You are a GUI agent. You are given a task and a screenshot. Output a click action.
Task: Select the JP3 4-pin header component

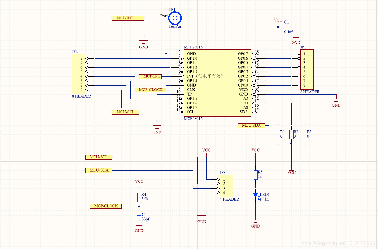pos(226,186)
